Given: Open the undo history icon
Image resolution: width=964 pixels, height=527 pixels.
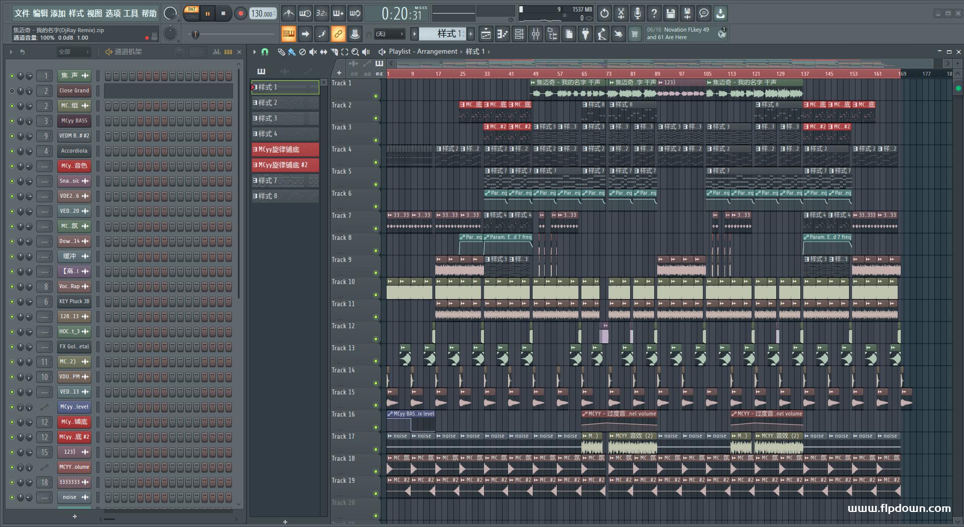Looking at the screenshot, I should 605,14.
